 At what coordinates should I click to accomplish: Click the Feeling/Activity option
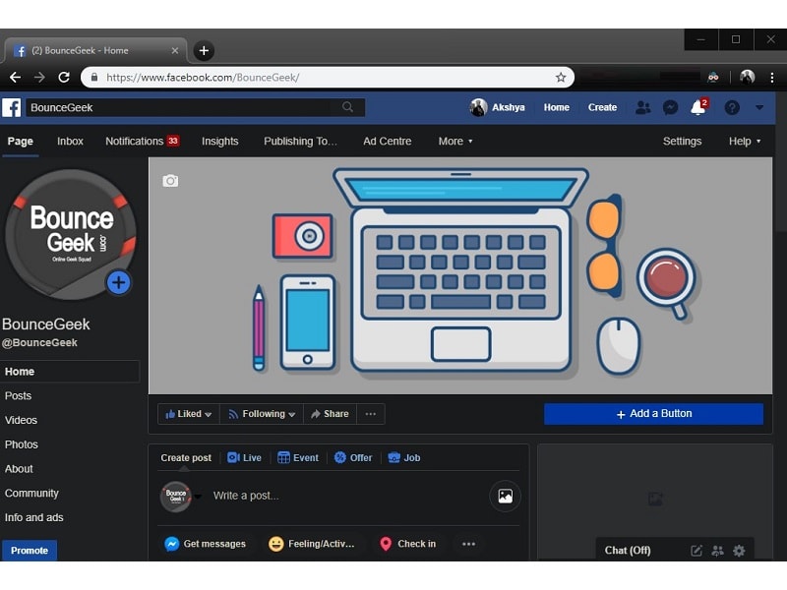312,544
